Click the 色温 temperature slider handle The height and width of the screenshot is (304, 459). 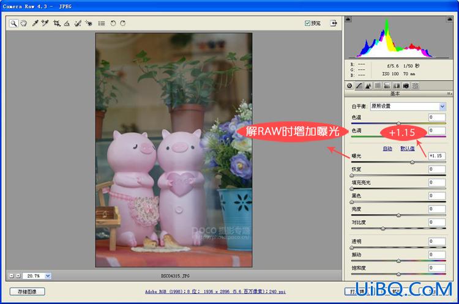tap(398, 123)
